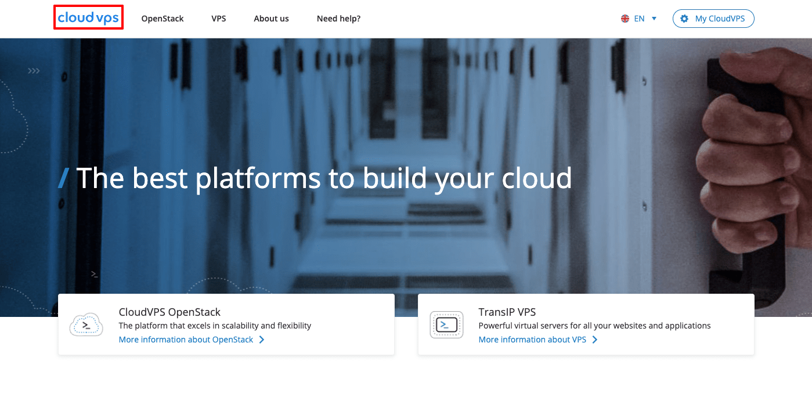Click the TransIP VPS card title
The image size is (812, 404).
[507, 312]
